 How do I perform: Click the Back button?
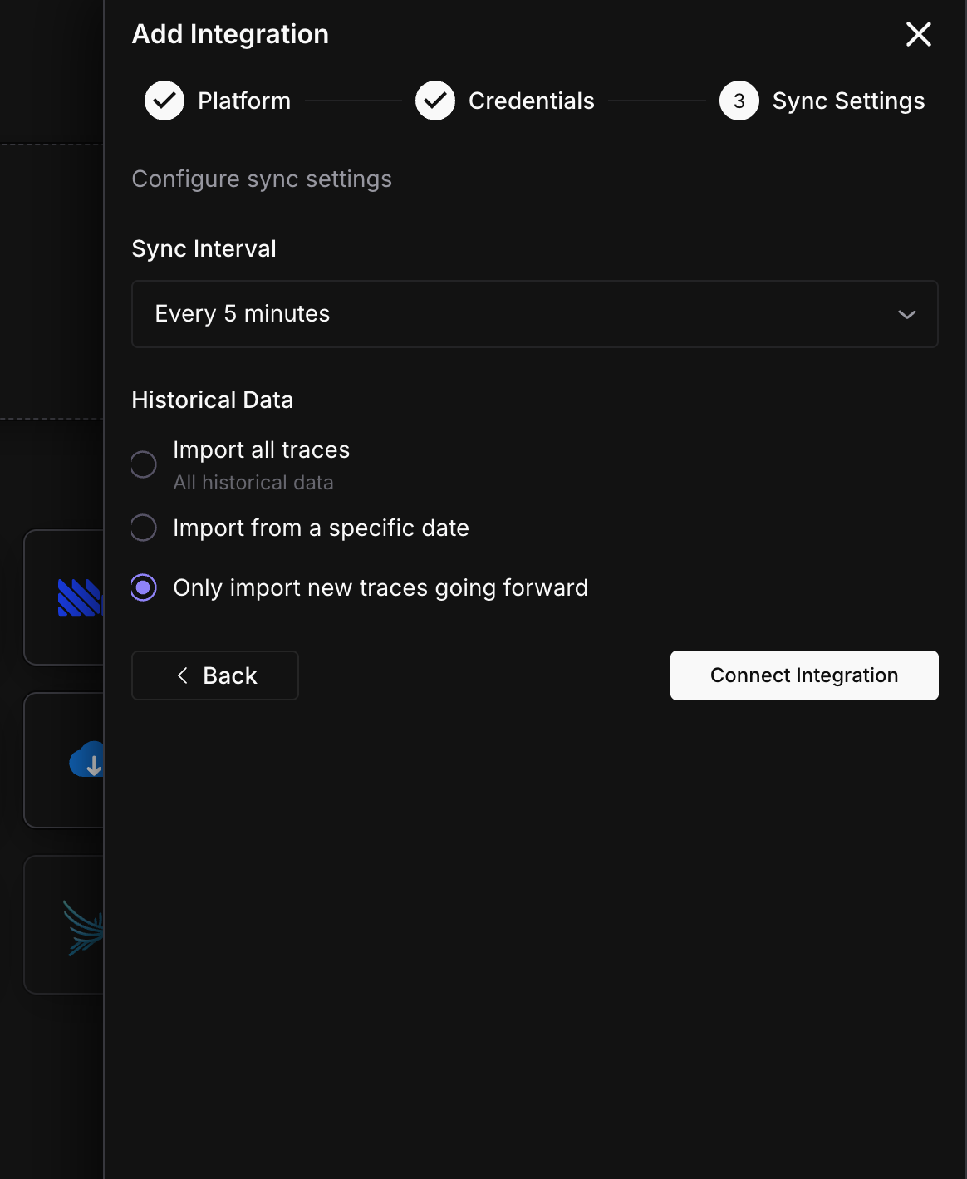coord(214,675)
